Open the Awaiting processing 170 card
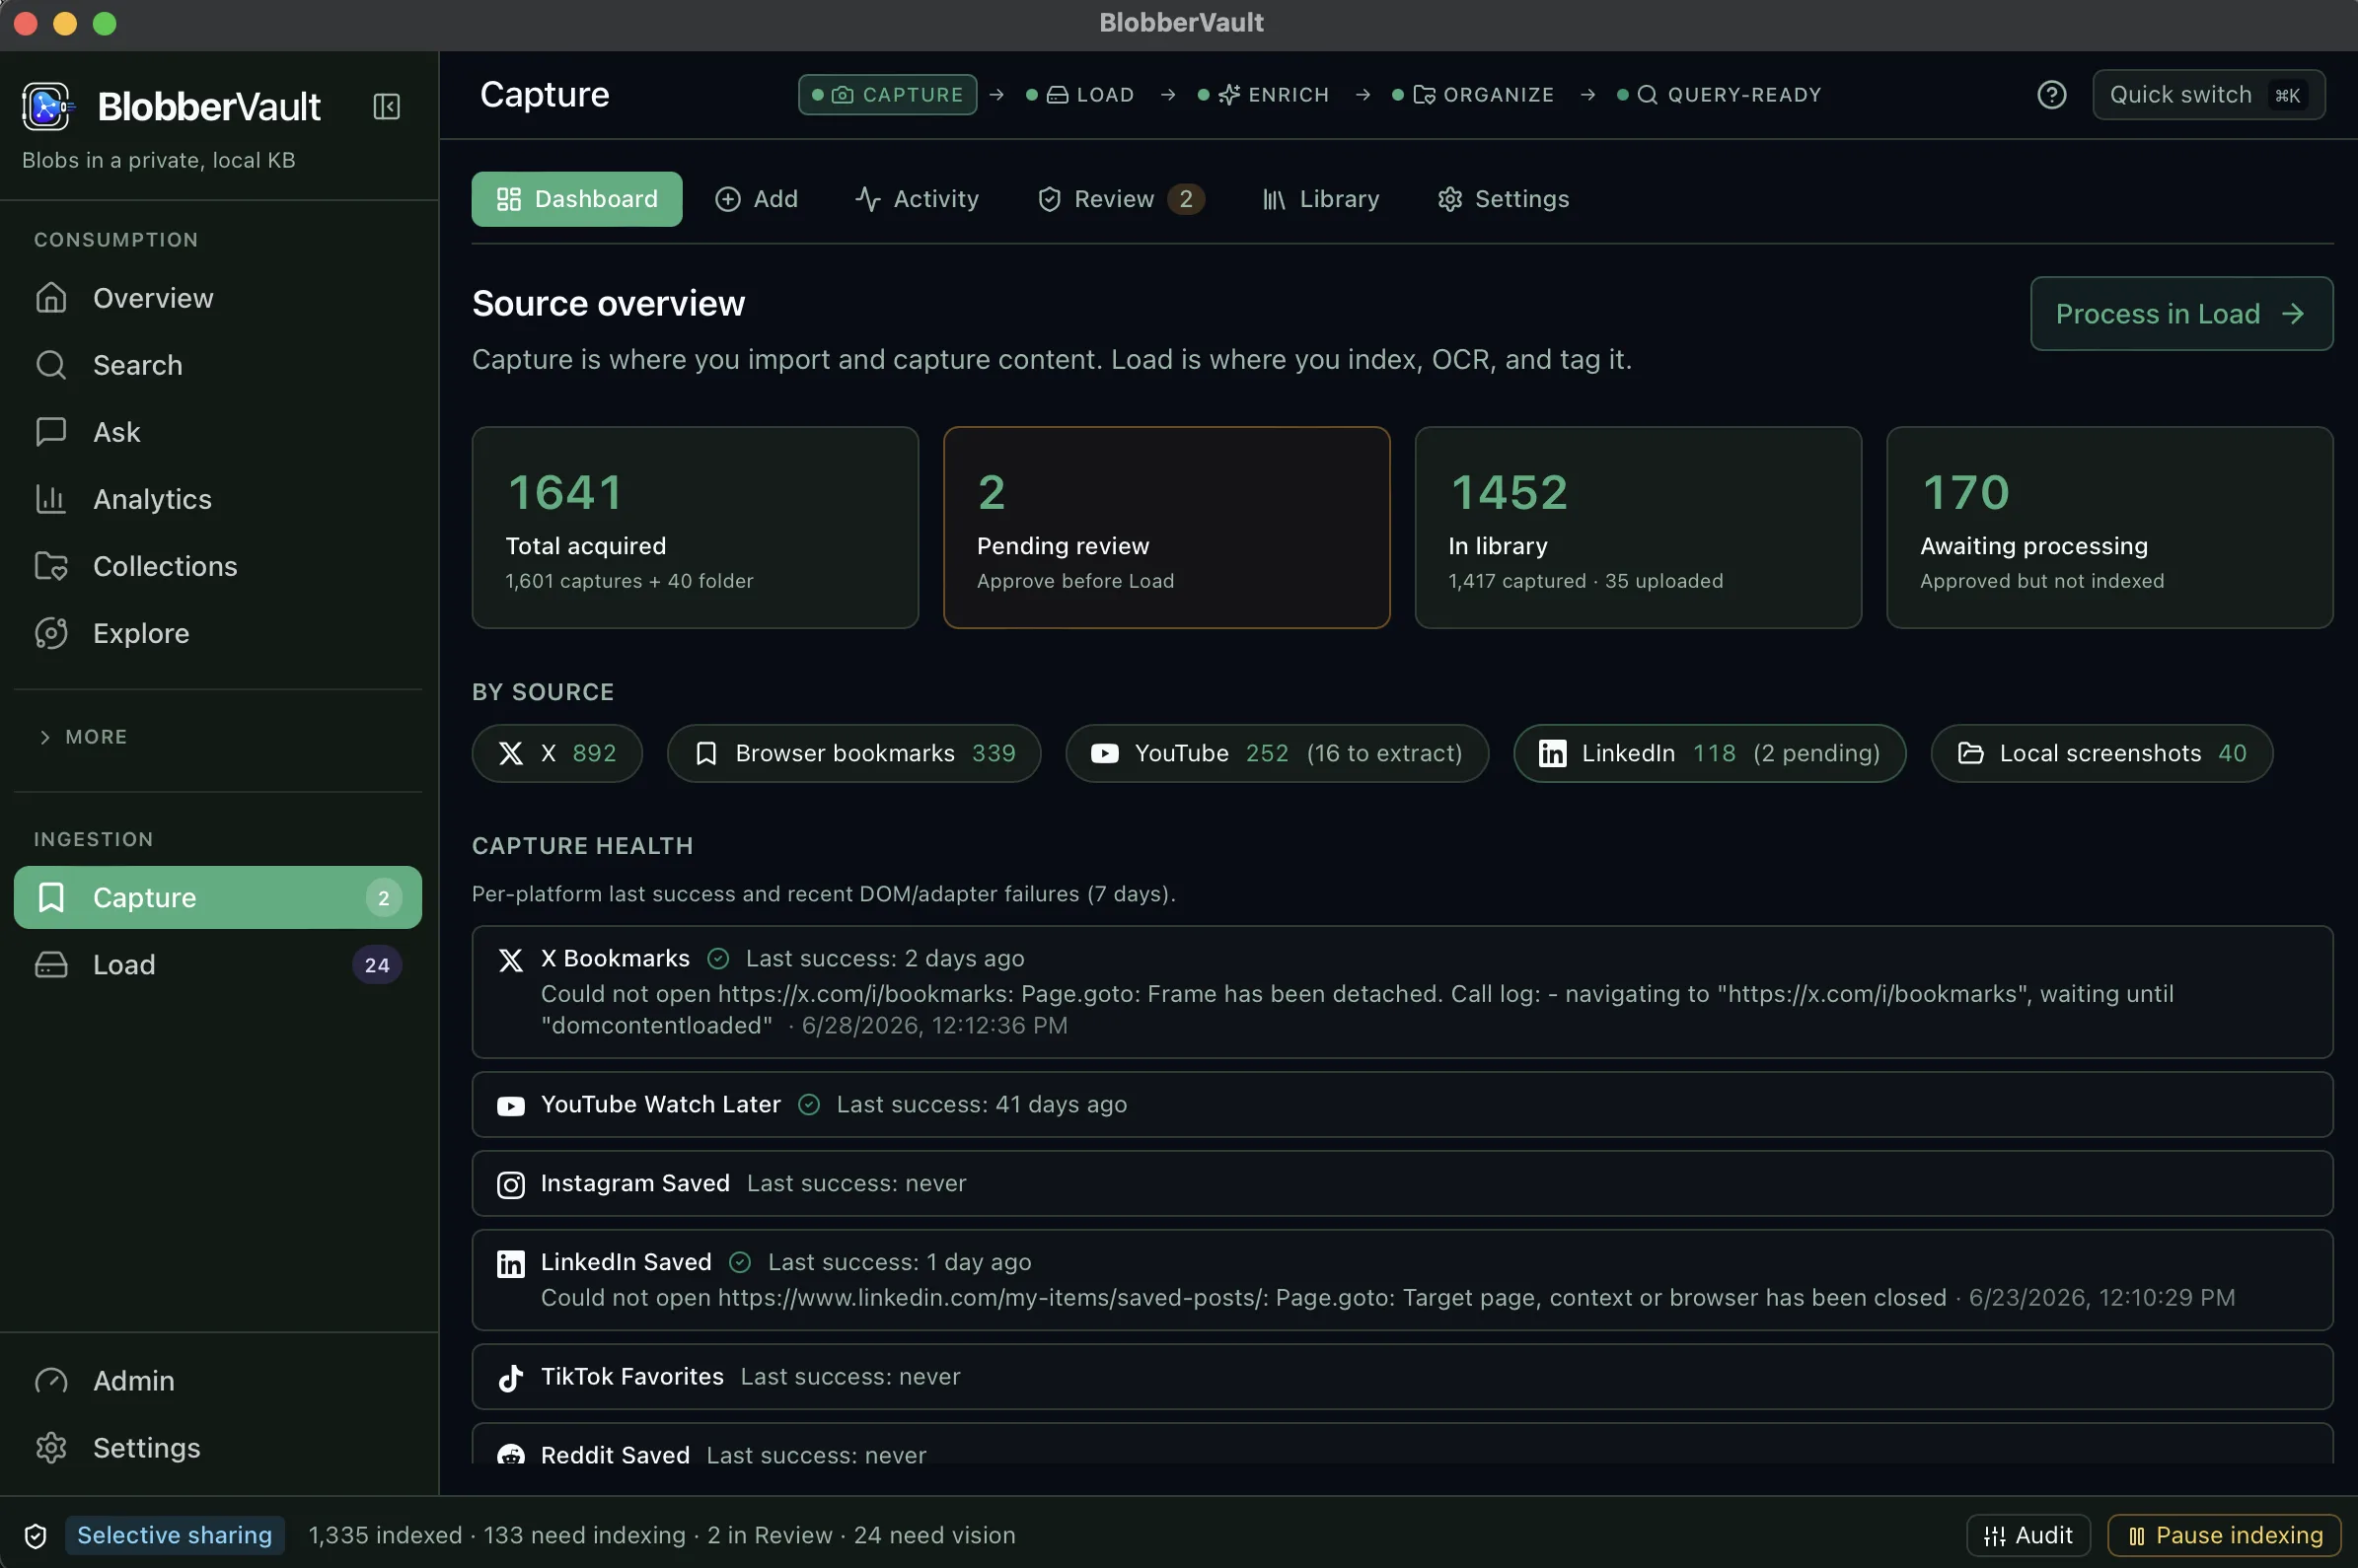The height and width of the screenshot is (1568, 2358). (x=2110, y=528)
